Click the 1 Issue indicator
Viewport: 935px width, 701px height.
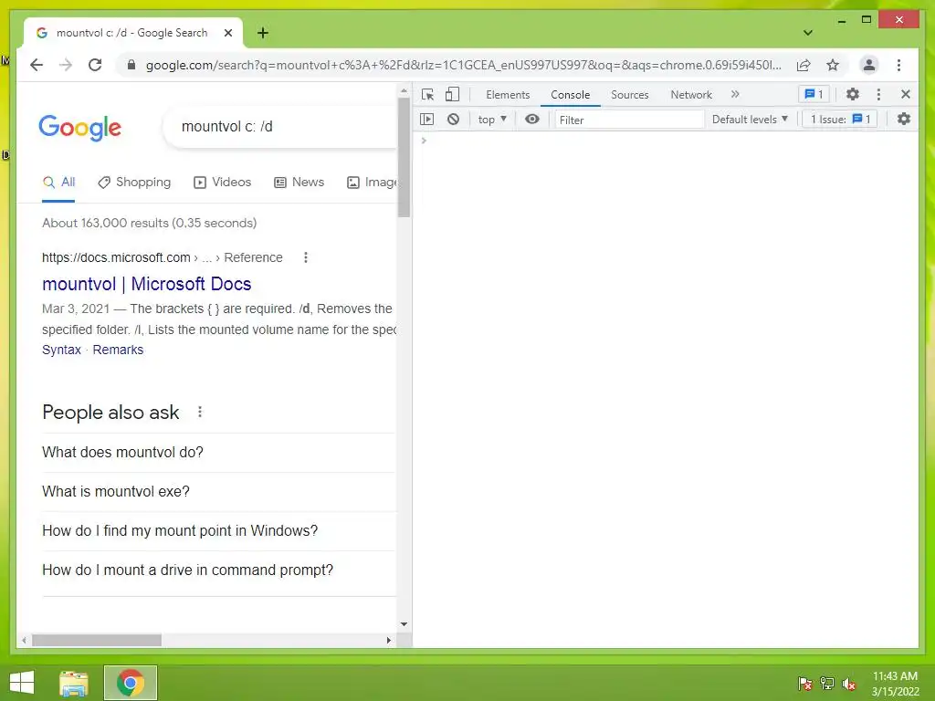(840, 120)
